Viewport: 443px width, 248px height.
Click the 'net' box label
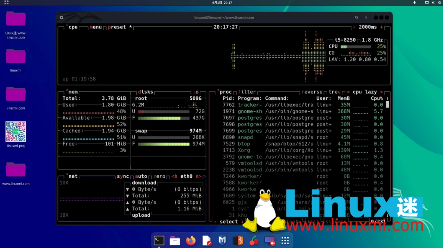coord(73,176)
